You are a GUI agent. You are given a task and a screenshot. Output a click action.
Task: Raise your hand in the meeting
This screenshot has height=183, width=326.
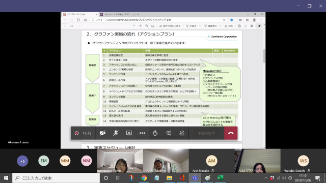[x=155, y=133]
